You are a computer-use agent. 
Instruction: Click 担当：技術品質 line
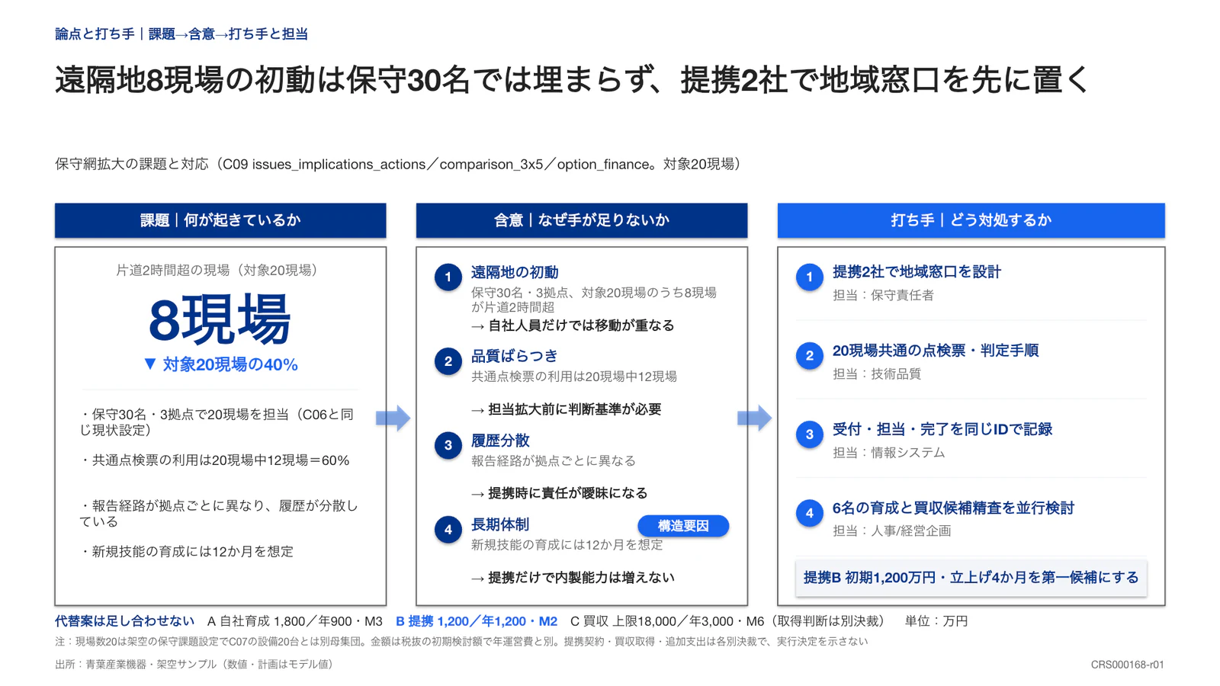(x=877, y=373)
